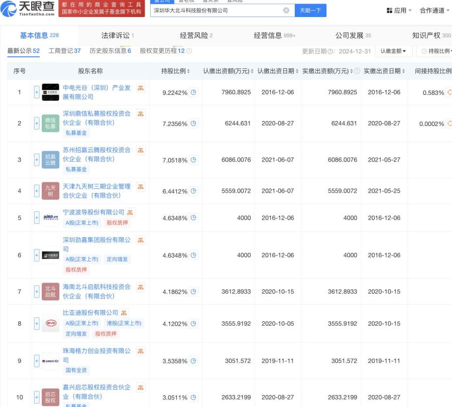The width and height of the screenshot is (452, 407).
Task: Open the 合作通道 dropdown menu
Action: (435, 11)
